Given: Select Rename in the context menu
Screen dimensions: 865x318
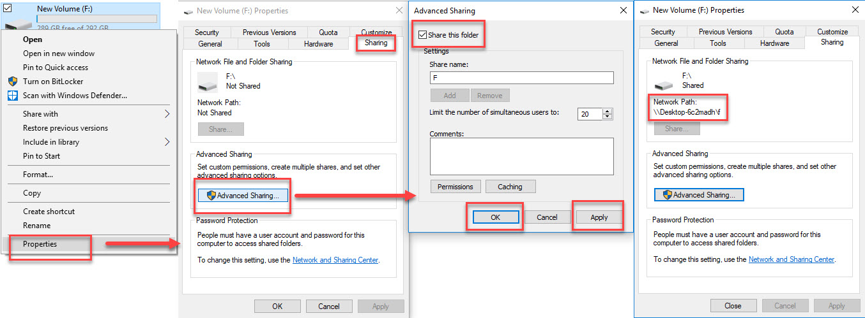Looking at the screenshot, I should (x=36, y=226).
